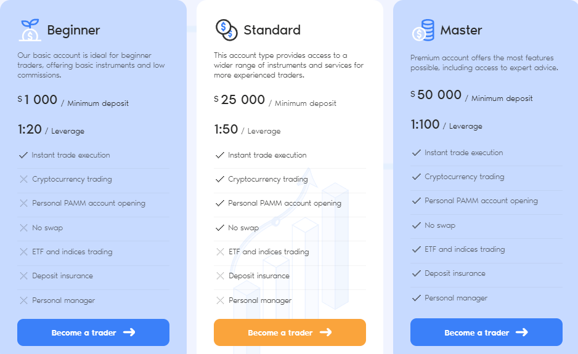Screen dimensions: 578x354
Task: Click the arrow in Beginner's Become a trader
Action: (x=129, y=332)
